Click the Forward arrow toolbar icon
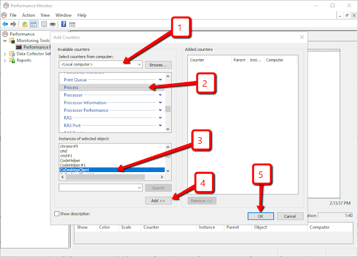This screenshot has height=257, width=358. 13,24
